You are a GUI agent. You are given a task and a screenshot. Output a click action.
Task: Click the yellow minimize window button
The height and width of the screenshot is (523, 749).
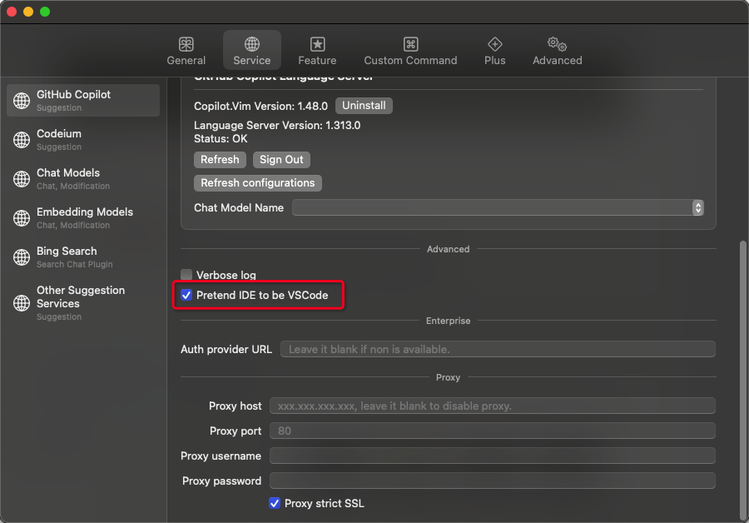(28, 12)
